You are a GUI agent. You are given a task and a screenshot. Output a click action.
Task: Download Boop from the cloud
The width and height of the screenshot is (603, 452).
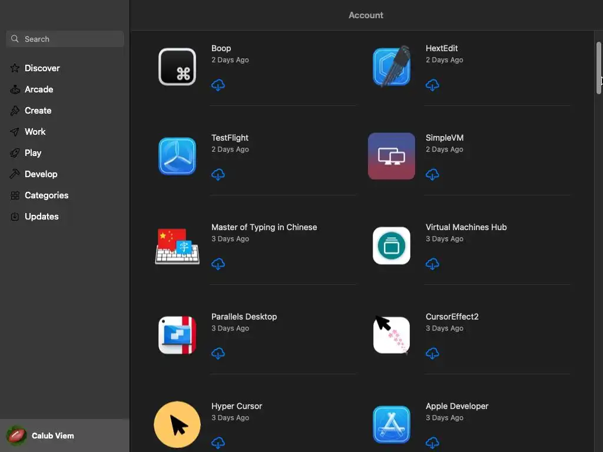[218, 85]
